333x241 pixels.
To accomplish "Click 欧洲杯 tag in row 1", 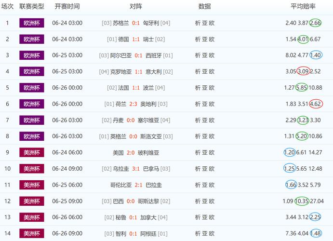I will click(32, 23).
